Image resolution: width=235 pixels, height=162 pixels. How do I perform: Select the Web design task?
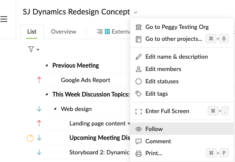pos(86,109)
